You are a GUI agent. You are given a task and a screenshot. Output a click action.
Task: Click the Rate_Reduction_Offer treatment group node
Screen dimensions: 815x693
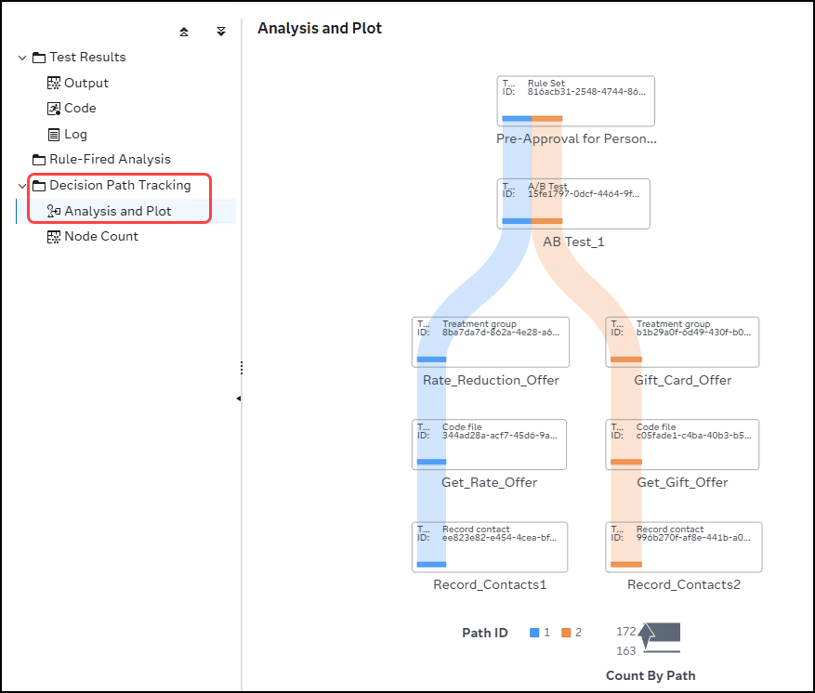491,342
